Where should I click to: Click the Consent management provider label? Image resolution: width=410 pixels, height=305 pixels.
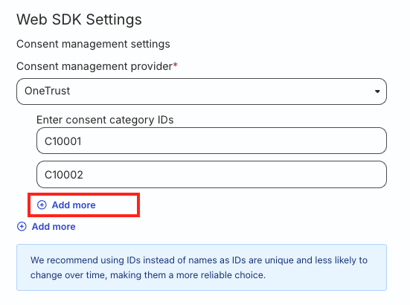(x=95, y=66)
